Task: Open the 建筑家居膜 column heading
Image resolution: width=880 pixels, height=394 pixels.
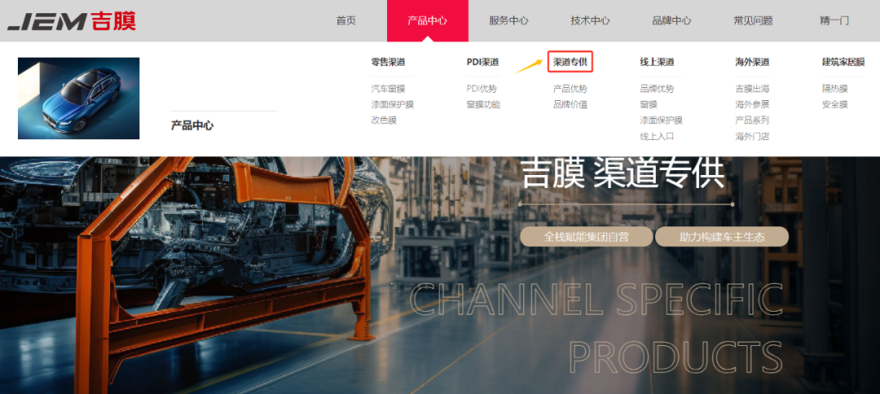Action: tap(843, 62)
